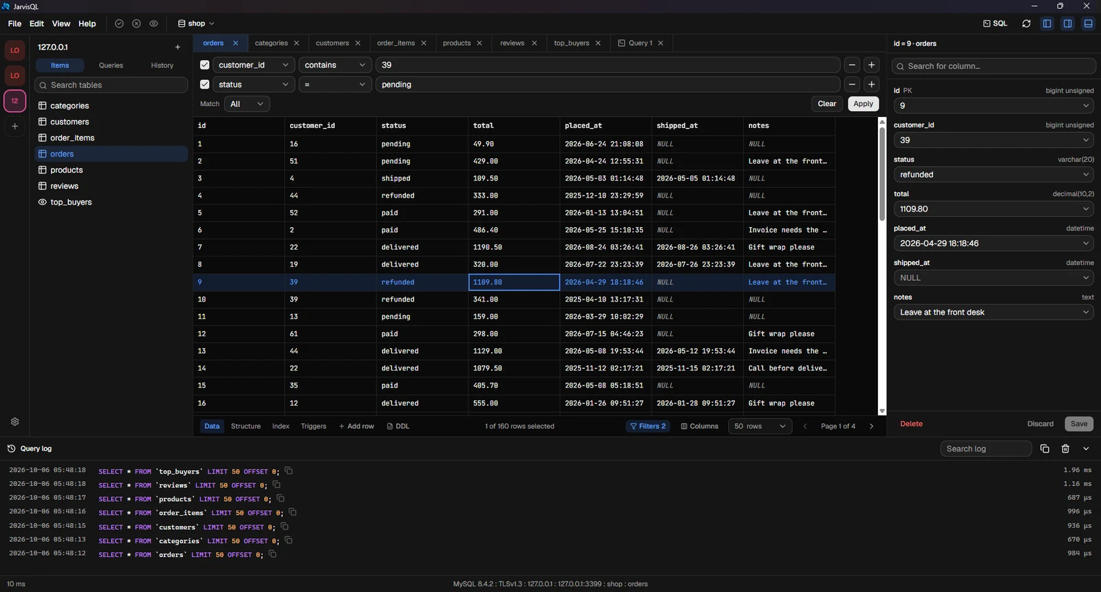Apply the current filters
The image size is (1101, 592).
[863, 104]
